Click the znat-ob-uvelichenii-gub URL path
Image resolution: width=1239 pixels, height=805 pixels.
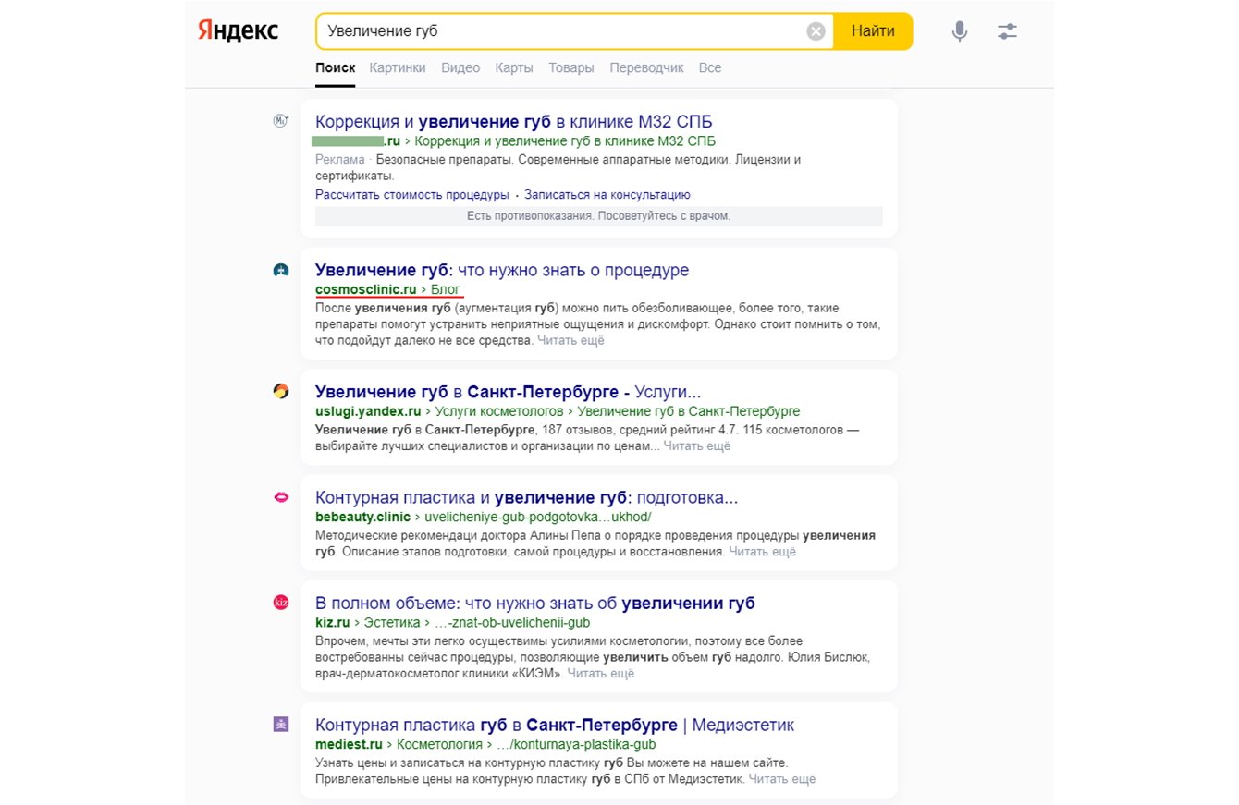point(512,622)
